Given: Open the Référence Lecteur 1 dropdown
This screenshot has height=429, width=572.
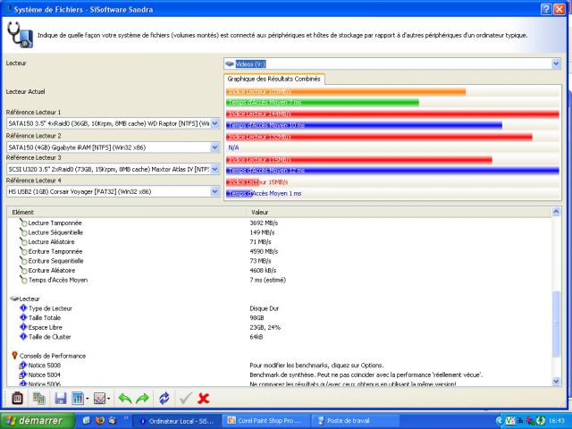Looking at the screenshot, I should (214, 123).
